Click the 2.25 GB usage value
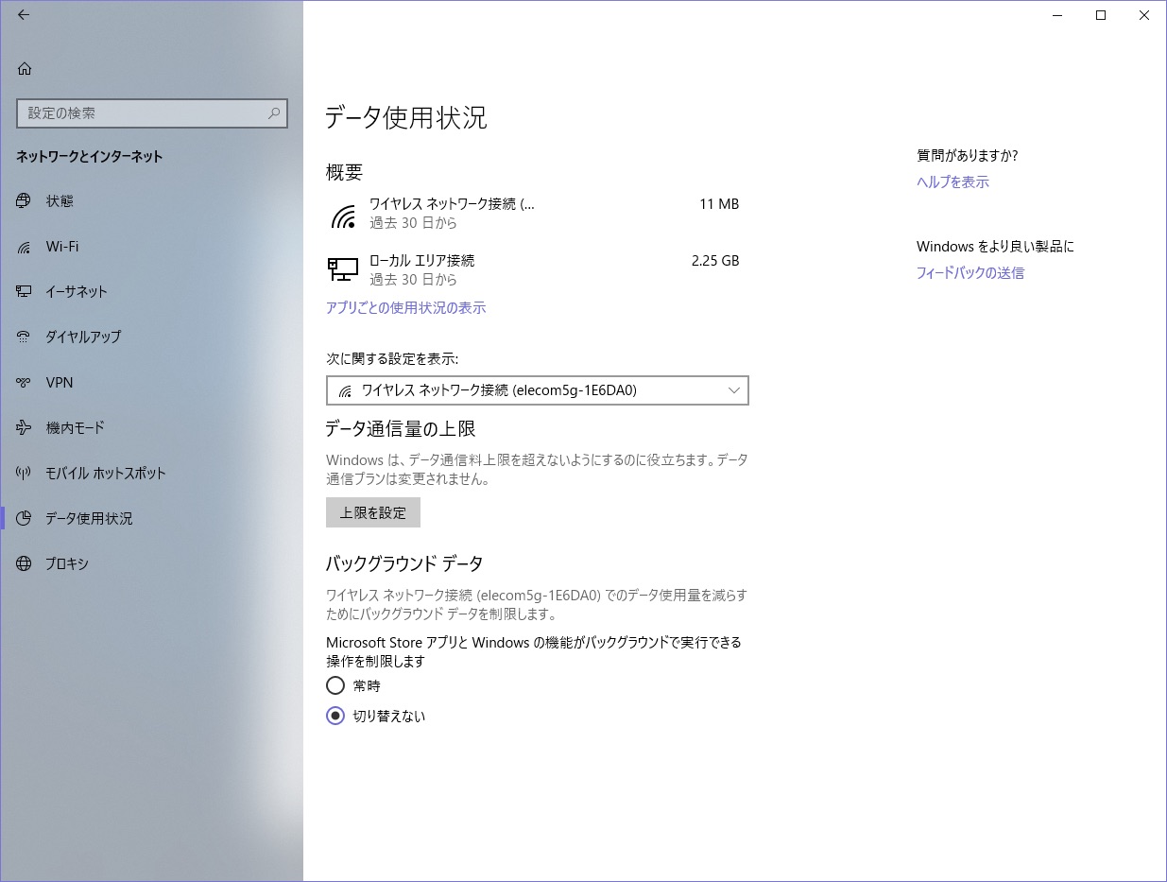The image size is (1167, 882). pos(715,261)
